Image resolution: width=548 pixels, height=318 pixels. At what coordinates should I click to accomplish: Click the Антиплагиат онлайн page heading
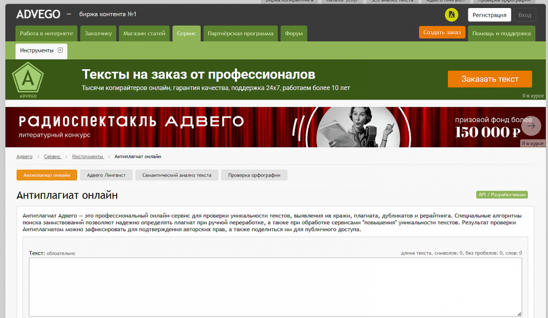click(67, 195)
